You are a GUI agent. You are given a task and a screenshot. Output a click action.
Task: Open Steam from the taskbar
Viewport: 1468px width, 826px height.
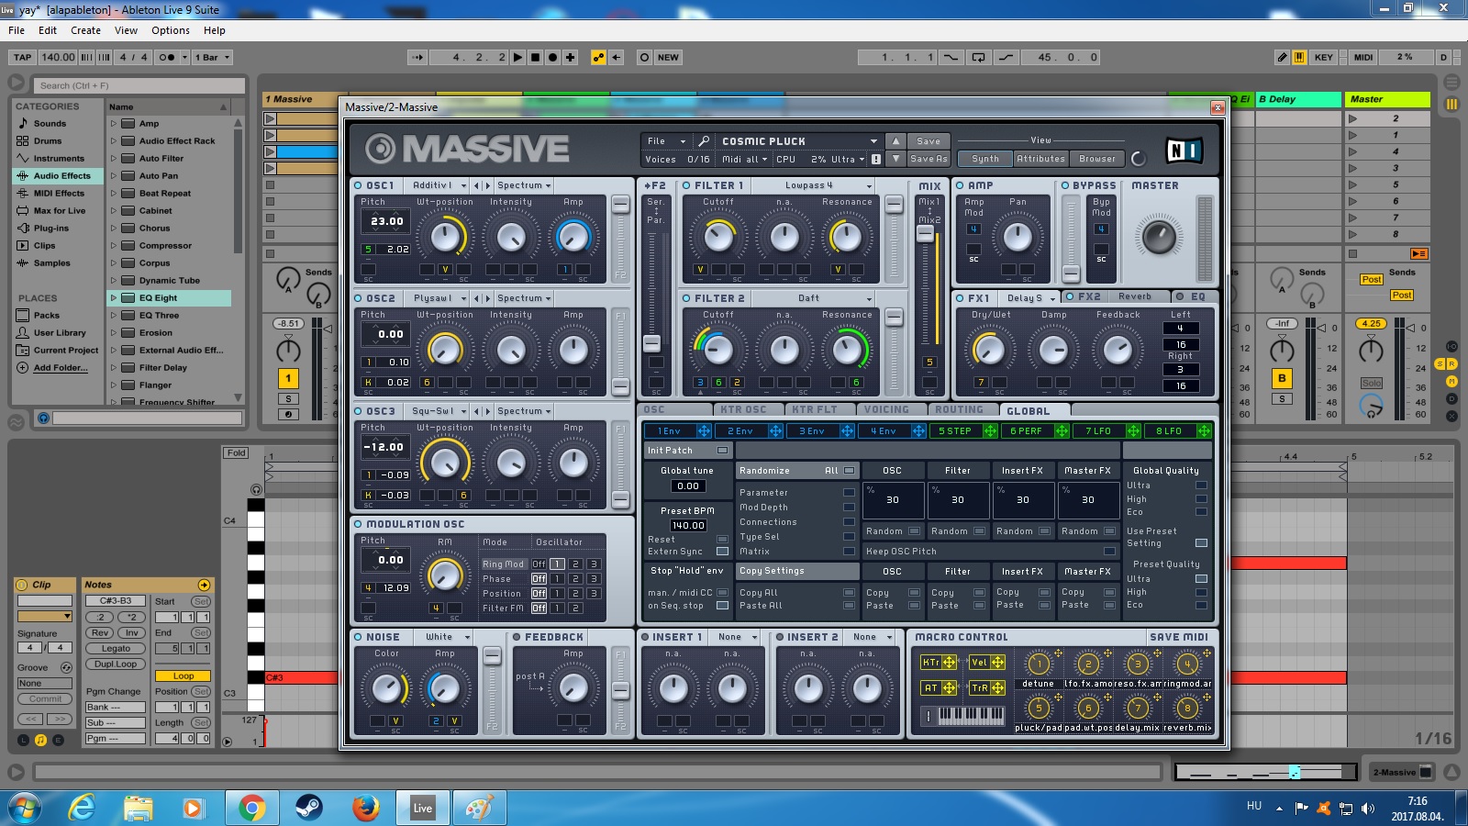(x=308, y=808)
